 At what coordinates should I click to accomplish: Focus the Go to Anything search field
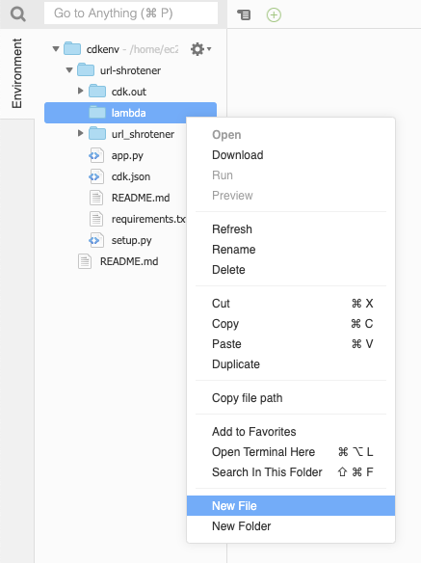coord(131,13)
